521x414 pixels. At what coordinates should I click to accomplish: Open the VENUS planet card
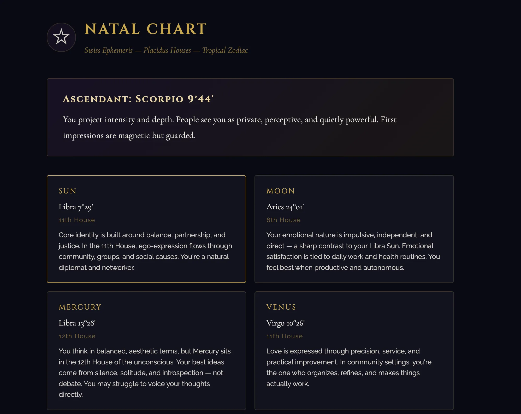click(x=354, y=351)
